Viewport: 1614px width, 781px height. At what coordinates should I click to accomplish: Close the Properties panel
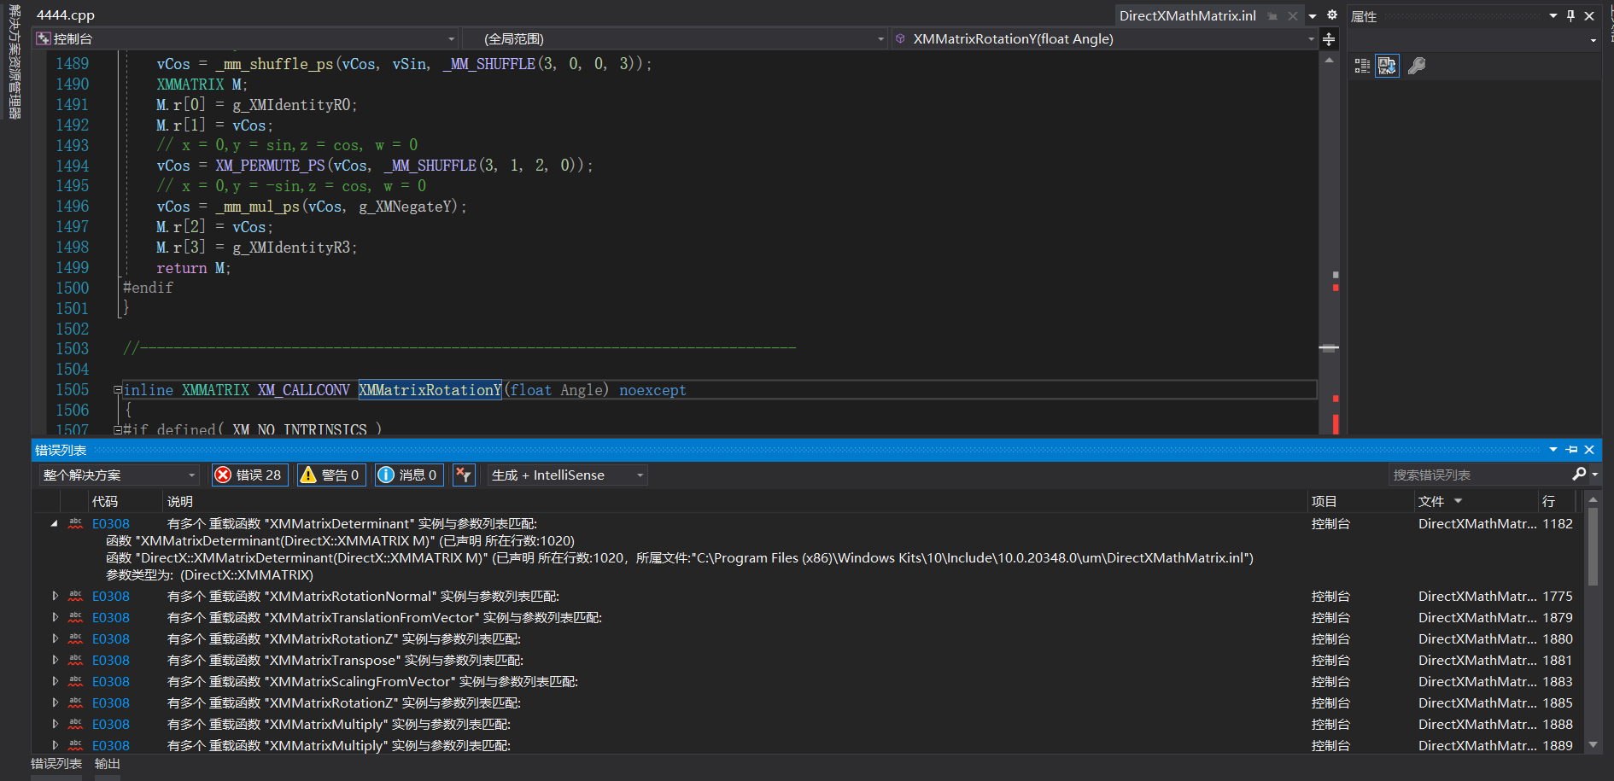(1589, 15)
